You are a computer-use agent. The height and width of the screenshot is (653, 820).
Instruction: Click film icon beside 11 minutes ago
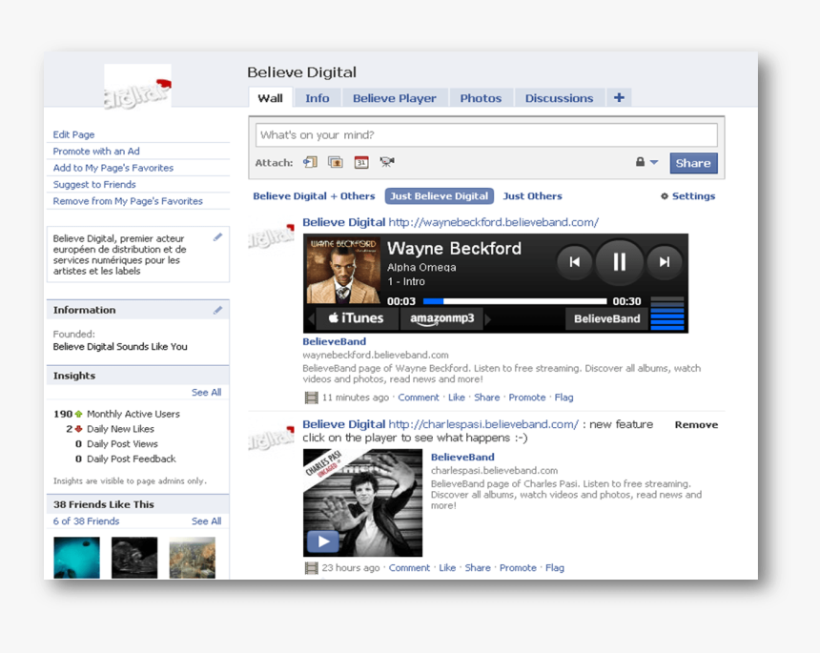point(311,398)
